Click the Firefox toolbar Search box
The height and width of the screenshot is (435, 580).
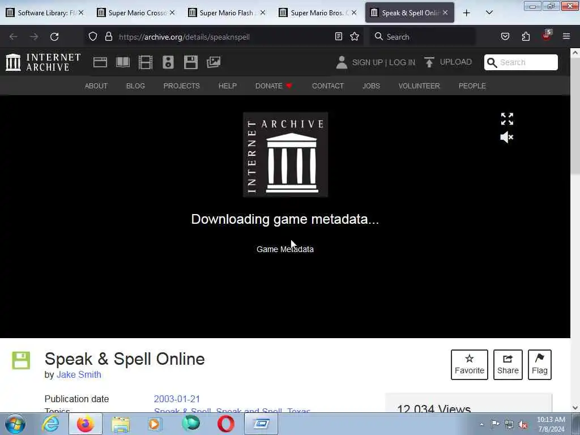(x=423, y=37)
